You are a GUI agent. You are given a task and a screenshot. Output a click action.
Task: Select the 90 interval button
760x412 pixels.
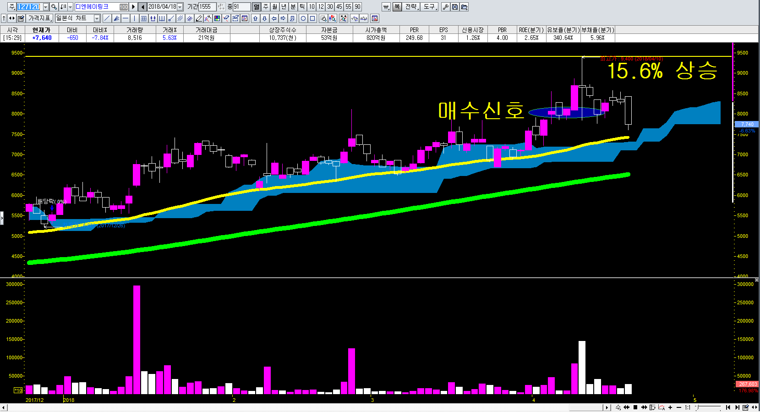tap(357, 7)
